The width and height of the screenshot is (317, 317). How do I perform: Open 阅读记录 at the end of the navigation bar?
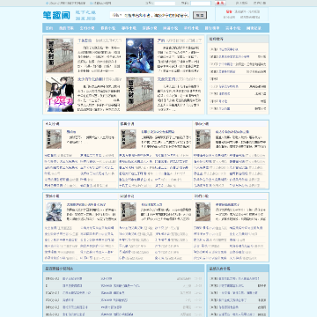(254, 28)
